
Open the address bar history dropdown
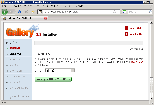point(118,12)
